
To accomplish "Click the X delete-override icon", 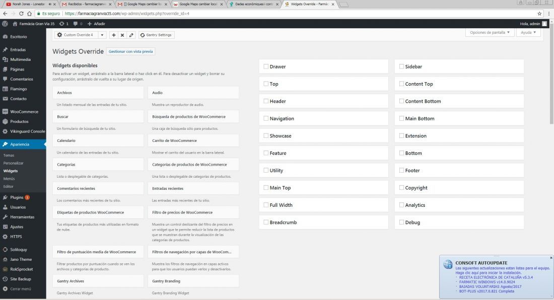I will (122, 35).
